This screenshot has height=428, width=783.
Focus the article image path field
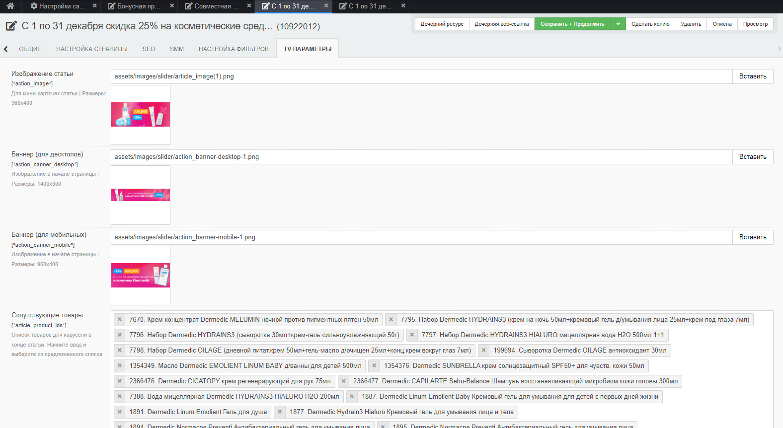tap(421, 76)
